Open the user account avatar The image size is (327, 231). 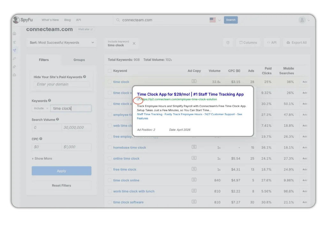pyautogui.click(x=302, y=20)
